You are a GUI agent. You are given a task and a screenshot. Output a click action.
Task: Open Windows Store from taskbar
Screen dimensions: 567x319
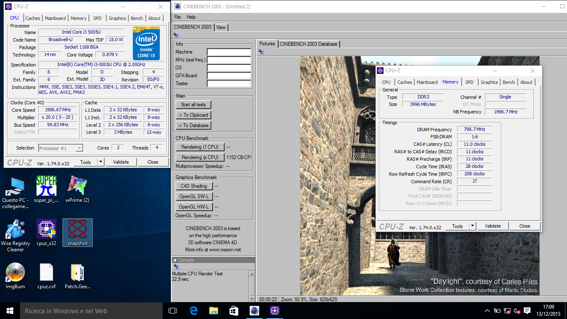pos(234,311)
